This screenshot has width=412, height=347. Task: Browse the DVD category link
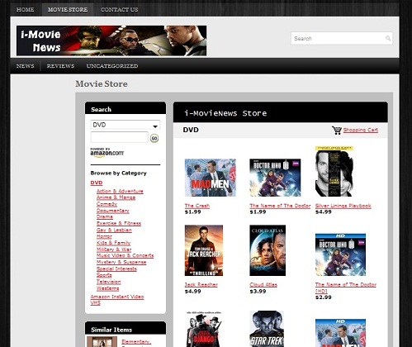coord(97,183)
